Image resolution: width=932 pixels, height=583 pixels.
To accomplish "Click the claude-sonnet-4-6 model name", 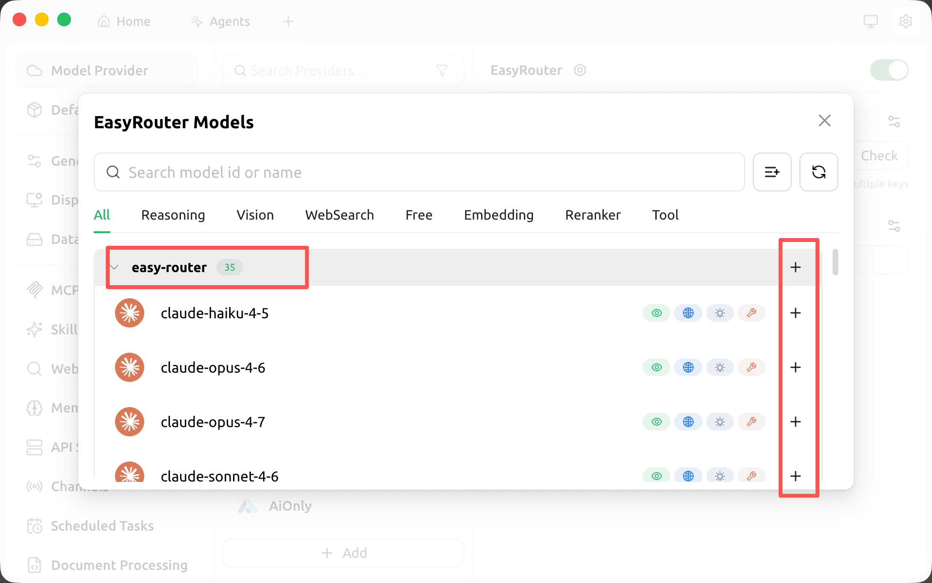I will (x=219, y=477).
